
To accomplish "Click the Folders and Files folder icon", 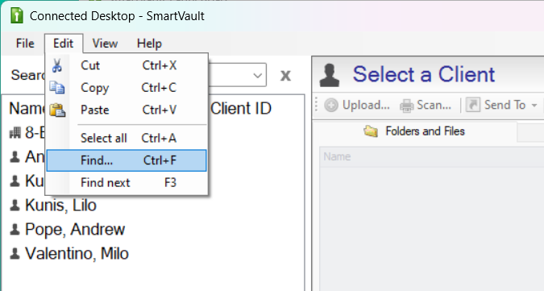I will 371,131.
